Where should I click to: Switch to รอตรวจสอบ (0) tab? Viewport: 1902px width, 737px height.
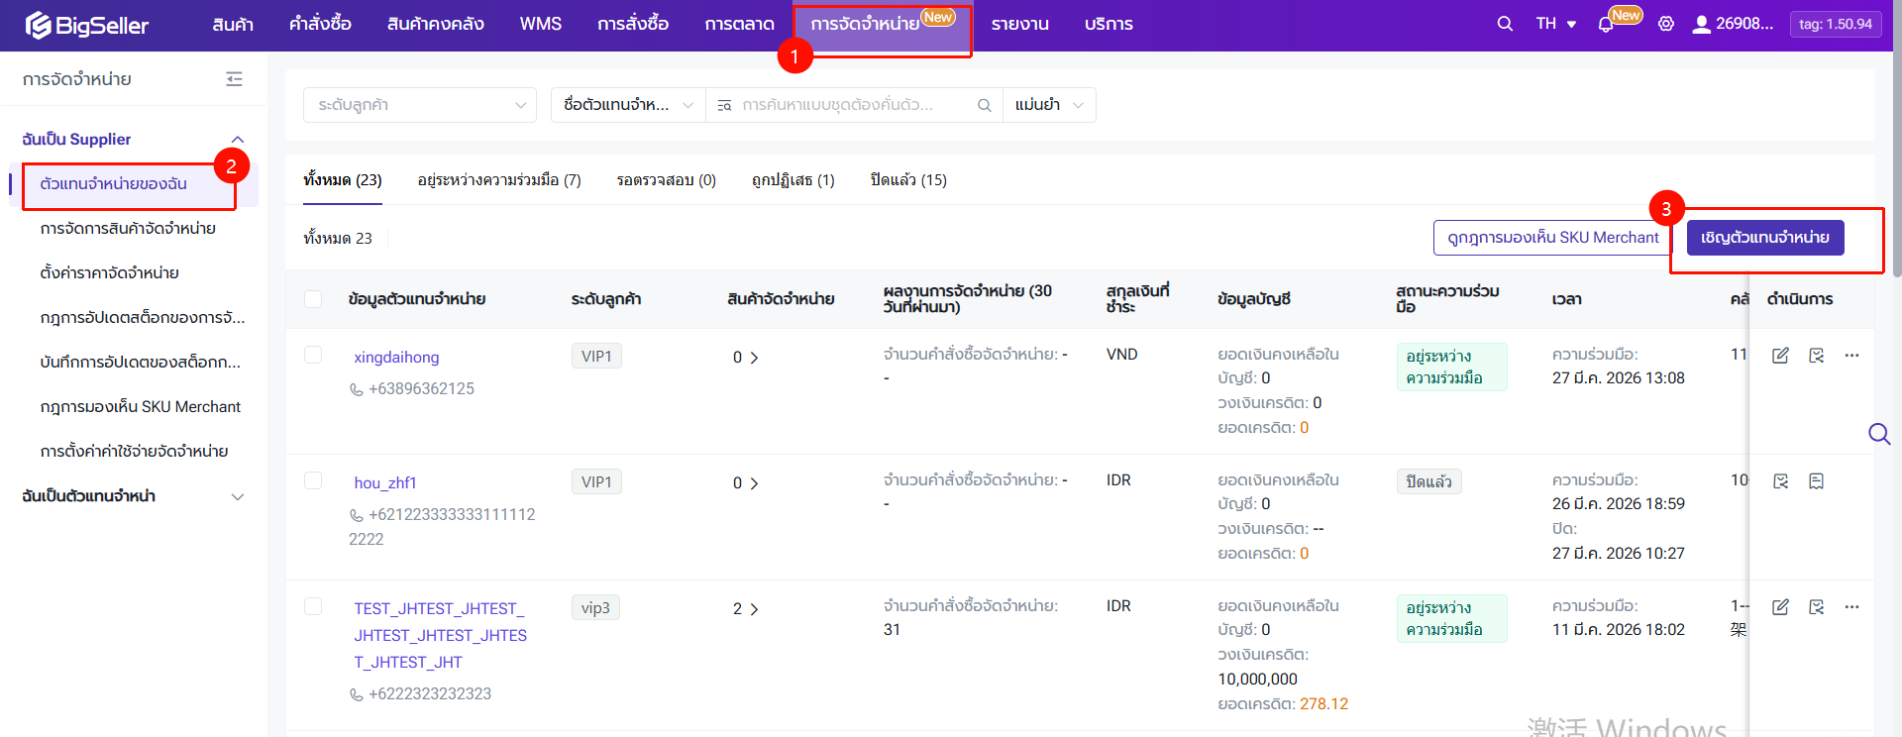[x=667, y=180]
